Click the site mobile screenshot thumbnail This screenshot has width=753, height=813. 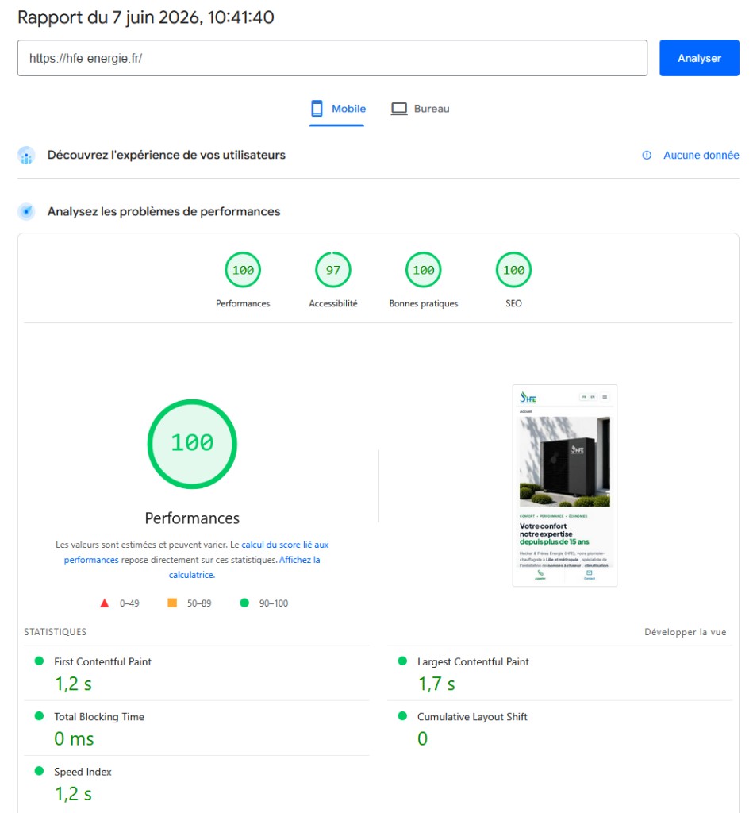click(564, 485)
